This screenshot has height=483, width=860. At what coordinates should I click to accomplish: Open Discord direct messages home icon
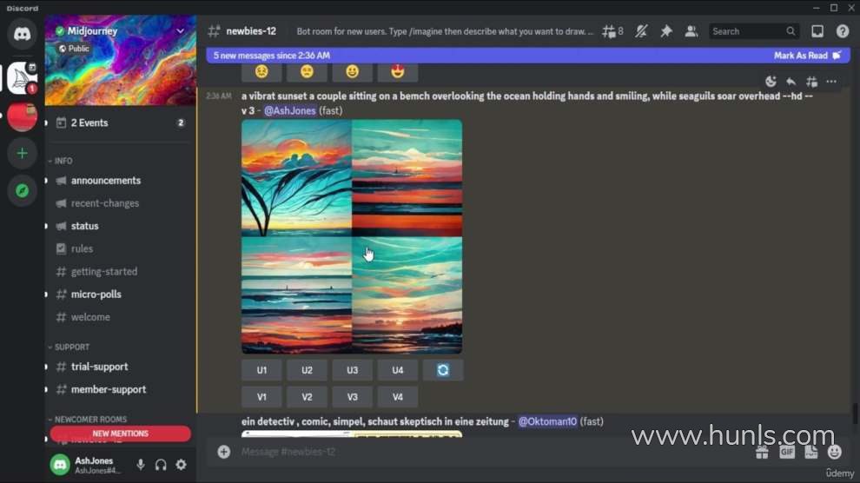(x=22, y=34)
